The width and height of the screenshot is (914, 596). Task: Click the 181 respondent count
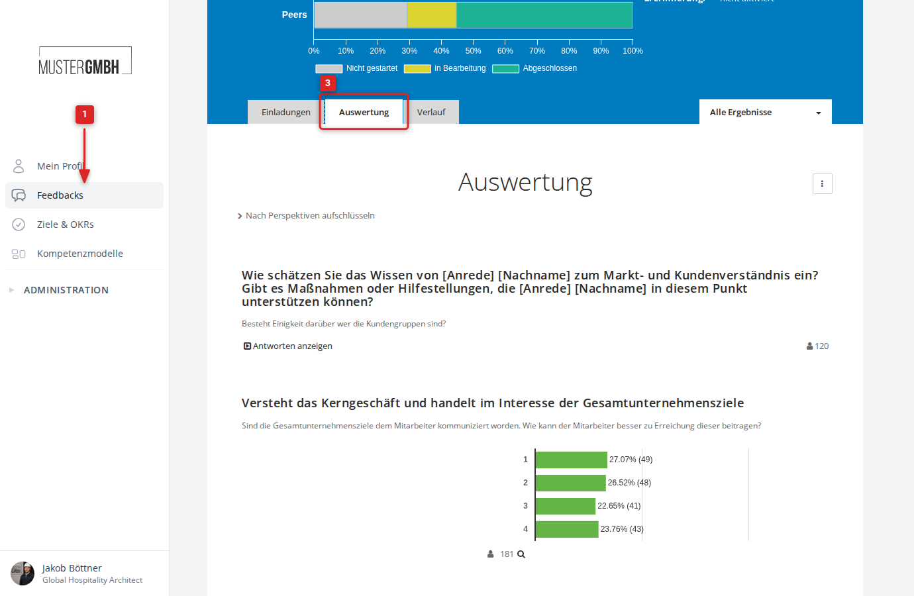(507, 554)
